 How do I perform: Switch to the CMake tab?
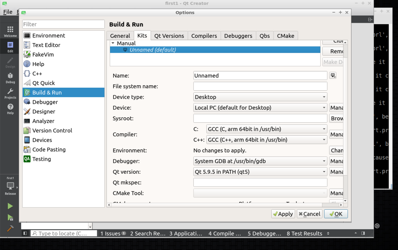pyautogui.click(x=286, y=36)
